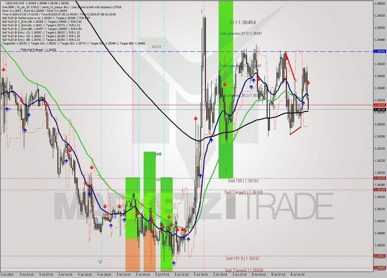The image size is (387, 278).
Task: Click the red 1.36008 price tag
Action: pyautogui.click(x=380, y=268)
